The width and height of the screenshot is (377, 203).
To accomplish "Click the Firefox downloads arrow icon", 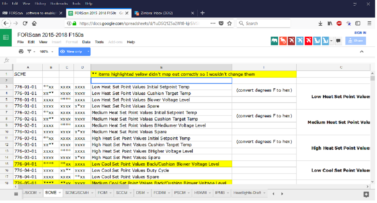I will (320, 23).
